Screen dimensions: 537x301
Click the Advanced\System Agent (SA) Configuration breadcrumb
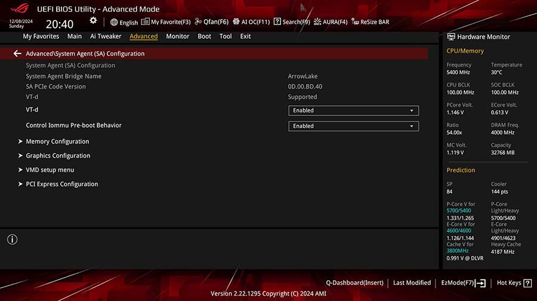85,54
